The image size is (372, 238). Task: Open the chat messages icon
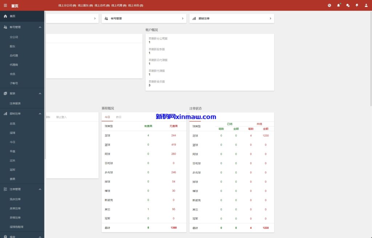[x=348, y=5]
